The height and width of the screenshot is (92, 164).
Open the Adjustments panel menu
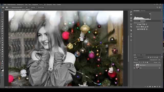162,21
